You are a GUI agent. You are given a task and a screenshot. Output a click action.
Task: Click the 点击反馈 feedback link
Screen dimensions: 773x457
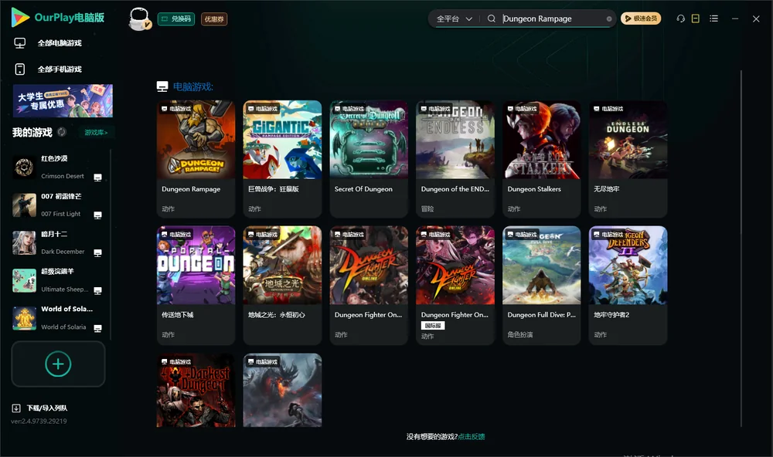click(x=472, y=437)
